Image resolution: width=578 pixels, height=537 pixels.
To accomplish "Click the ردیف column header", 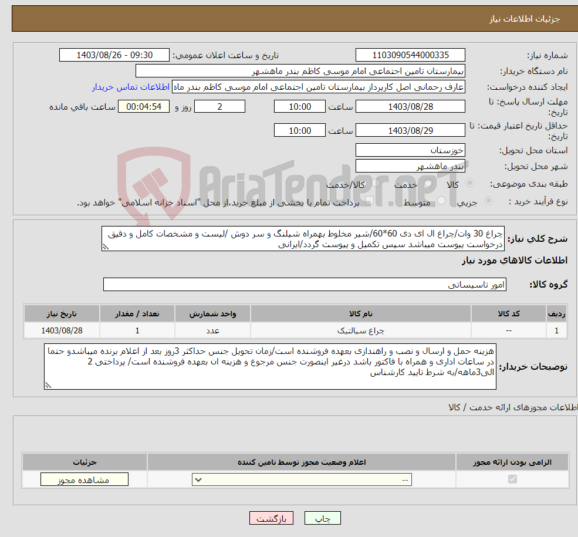I will [557, 313].
